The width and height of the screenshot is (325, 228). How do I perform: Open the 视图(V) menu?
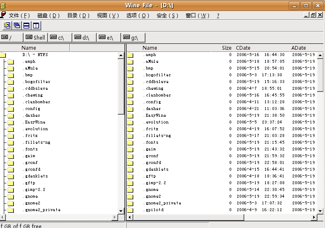(108, 16)
